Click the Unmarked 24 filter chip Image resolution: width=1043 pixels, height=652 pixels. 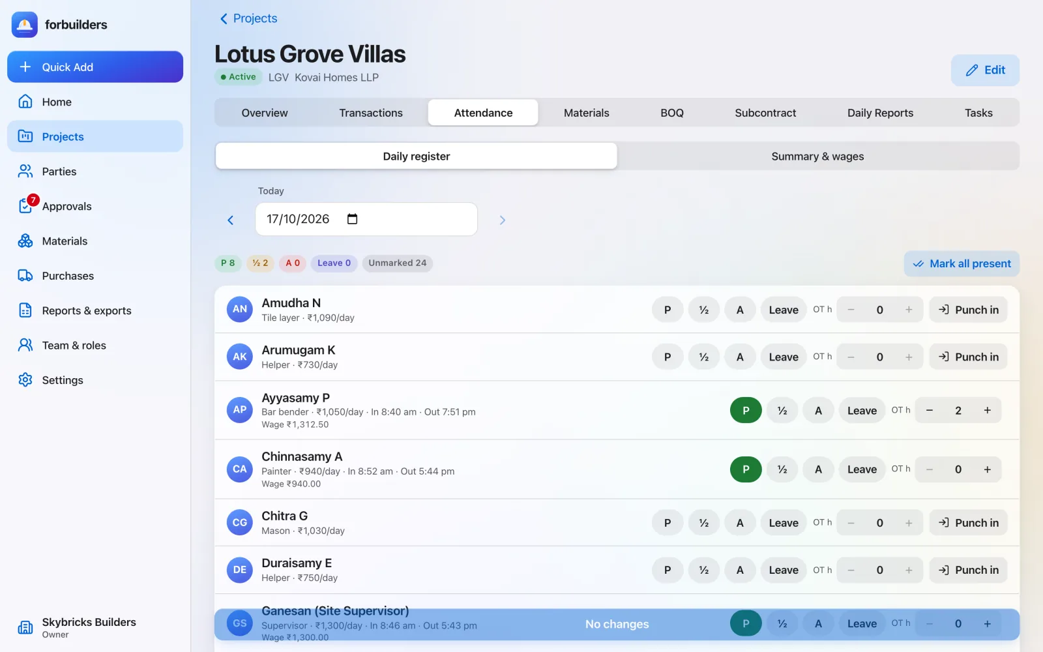point(397,263)
